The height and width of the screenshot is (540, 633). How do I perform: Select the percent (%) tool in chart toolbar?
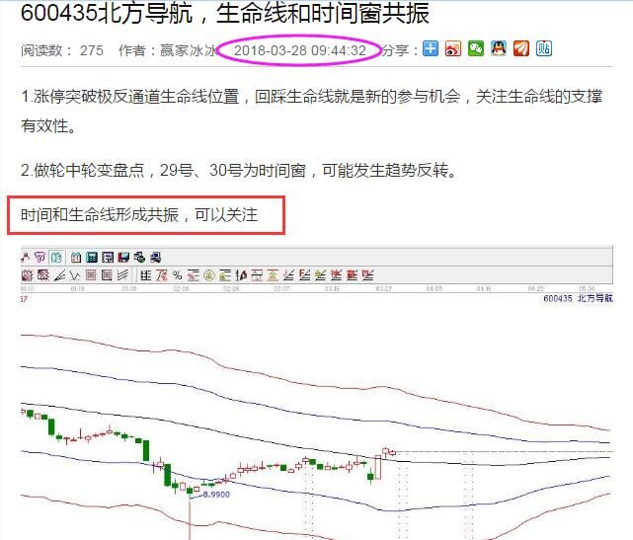pos(178,274)
